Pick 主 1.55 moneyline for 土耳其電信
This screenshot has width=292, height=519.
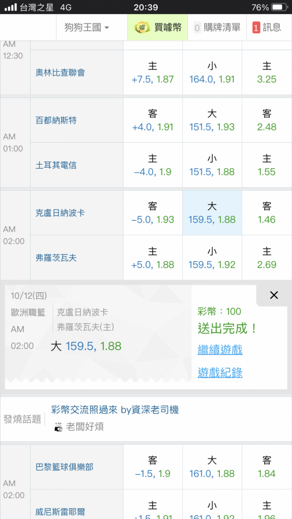click(267, 165)
